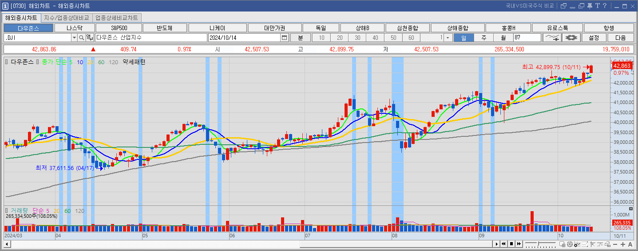The height and width of the screenshot is (251, 638).
Task: Click the detach window icon in title bar
Action: click(563, 6)
